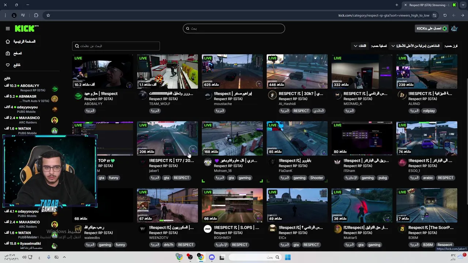Image resolution: width=468 pixels, height=263 pixels.
Task: Open the sort by viewers dropdown
Action: (x=415, y=46)
